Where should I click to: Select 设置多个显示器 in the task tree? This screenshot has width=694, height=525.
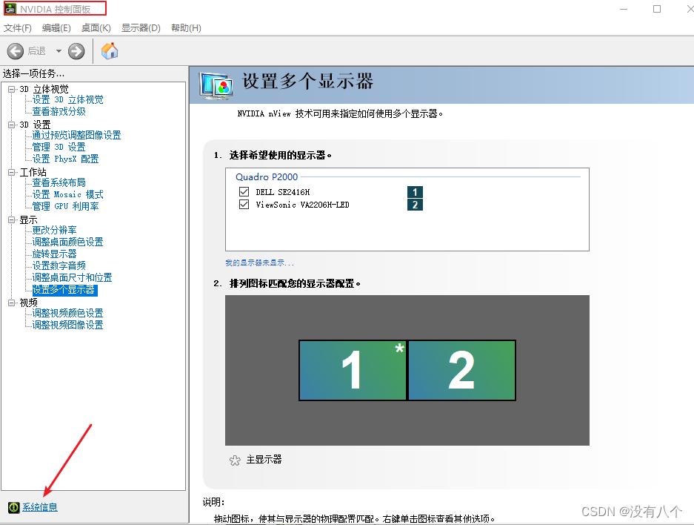pyautogui.click(x=64, y=290)
